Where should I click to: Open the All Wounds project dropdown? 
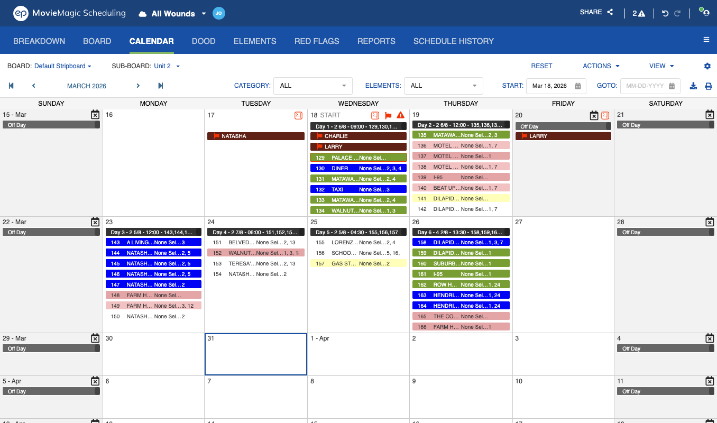point(172,14)
